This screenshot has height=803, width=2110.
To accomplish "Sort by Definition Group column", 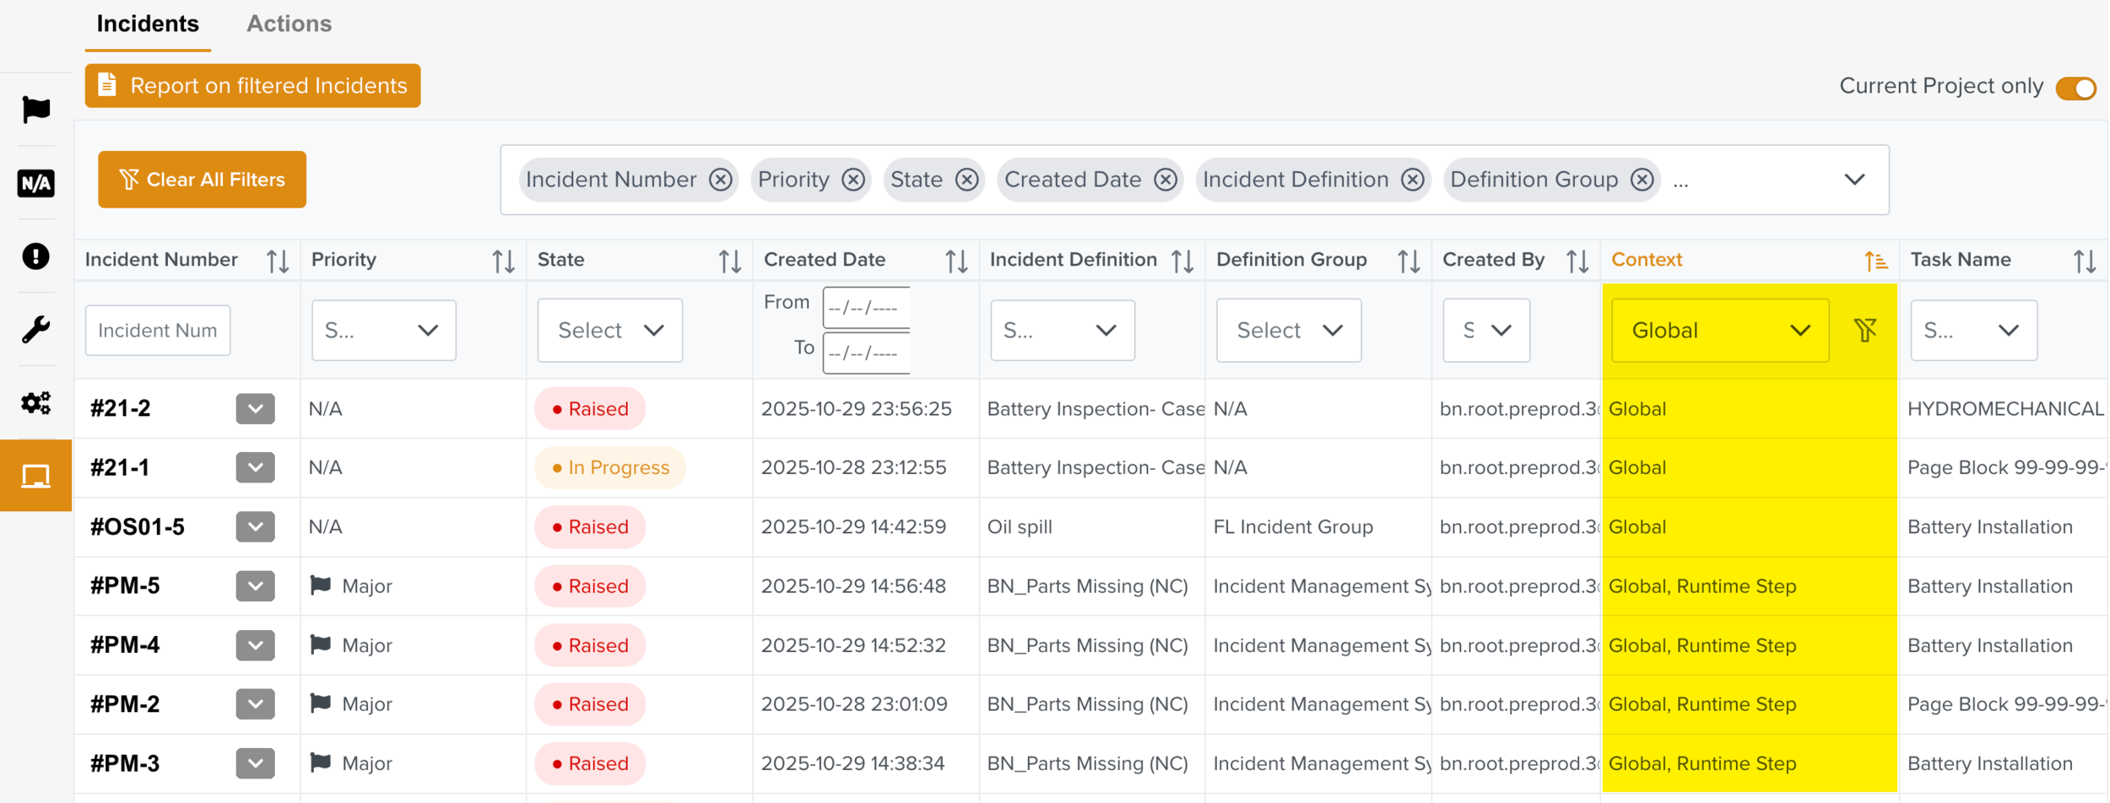I will point(1409,261).
